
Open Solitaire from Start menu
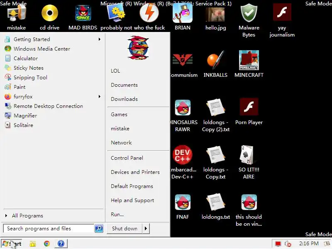[x=53, y=125]
